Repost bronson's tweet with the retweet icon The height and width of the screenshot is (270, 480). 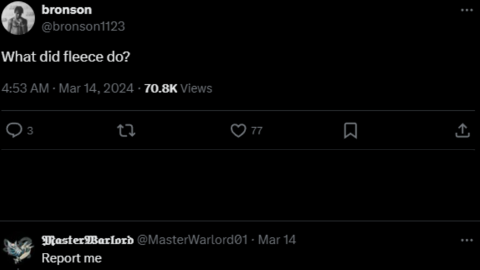(x=125, y=131)
